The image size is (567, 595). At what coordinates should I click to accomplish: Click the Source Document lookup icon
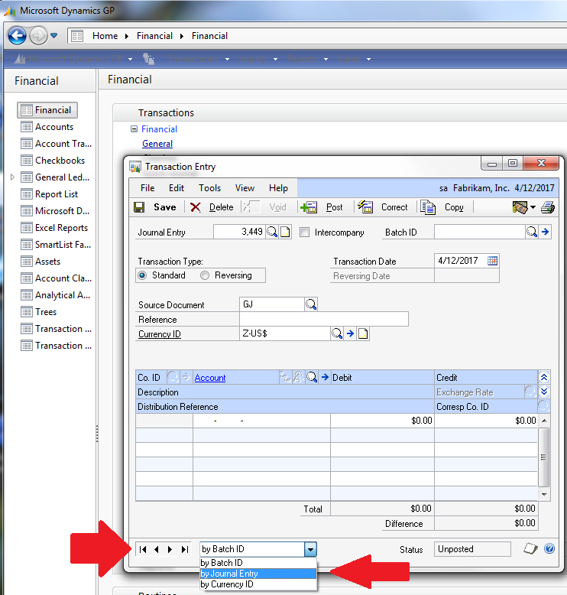click(311, 304)
